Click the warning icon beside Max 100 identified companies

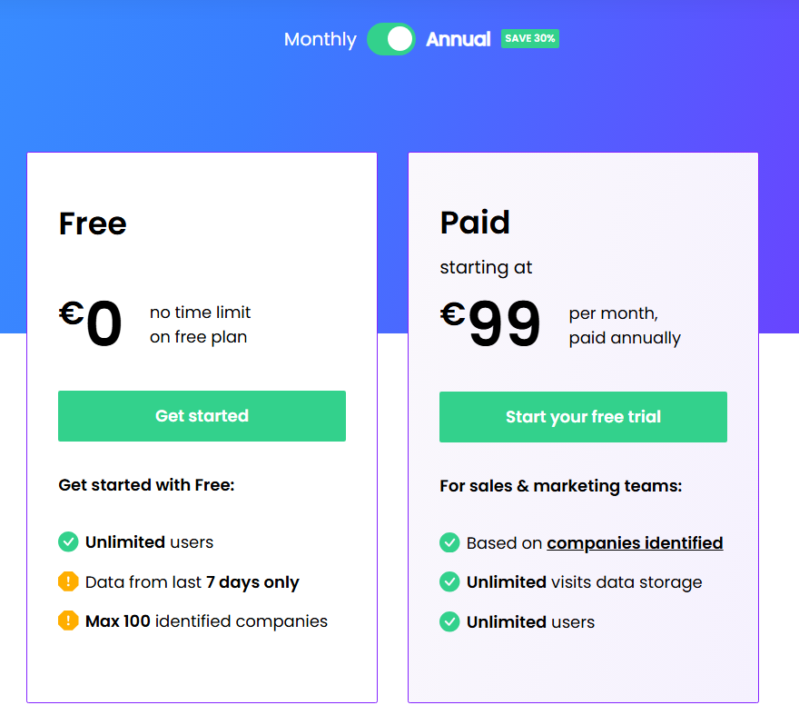(x=68, y=621)
